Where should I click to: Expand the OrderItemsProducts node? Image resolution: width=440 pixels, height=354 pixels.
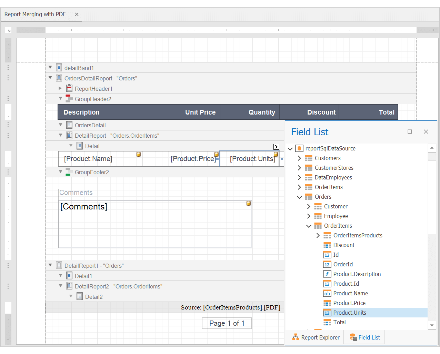click(x=318, y=235)
